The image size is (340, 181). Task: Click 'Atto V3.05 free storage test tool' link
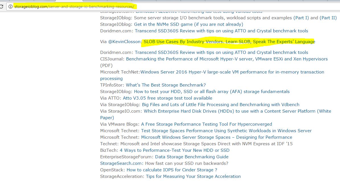167,98
